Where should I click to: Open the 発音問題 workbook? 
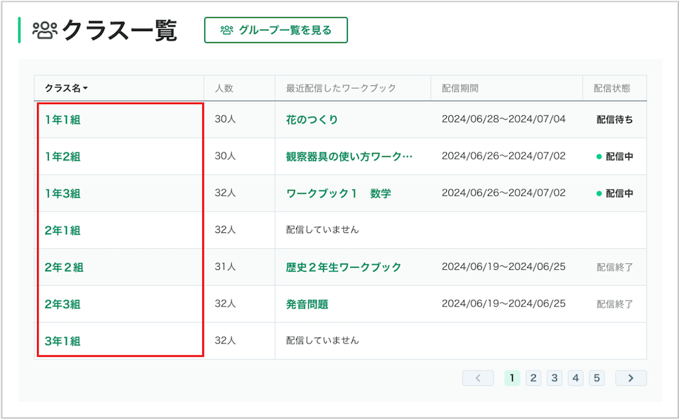[307, 304]
